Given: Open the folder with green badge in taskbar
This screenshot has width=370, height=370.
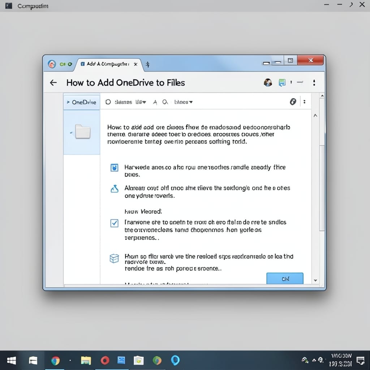Looking at the screenshot, I should (138, 361).
